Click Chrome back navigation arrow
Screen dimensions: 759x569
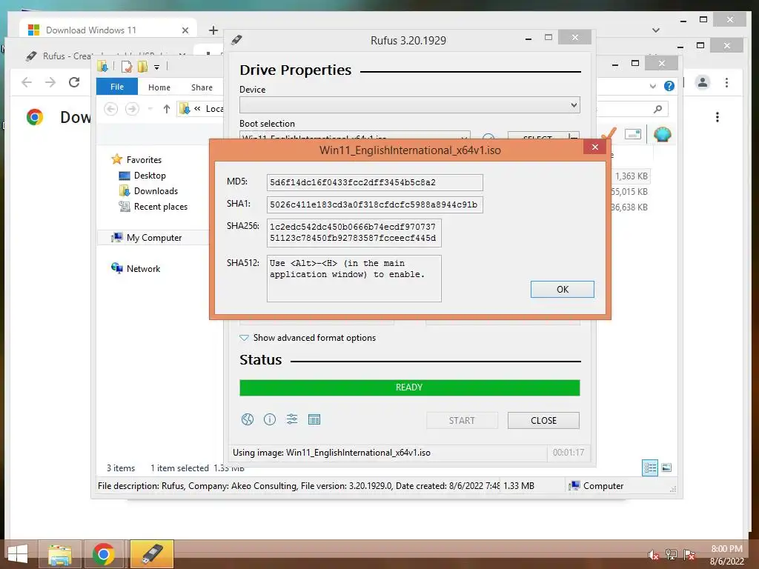(27, 82)
